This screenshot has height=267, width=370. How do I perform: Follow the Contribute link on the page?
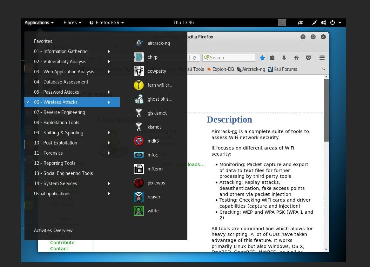point(62,243)
